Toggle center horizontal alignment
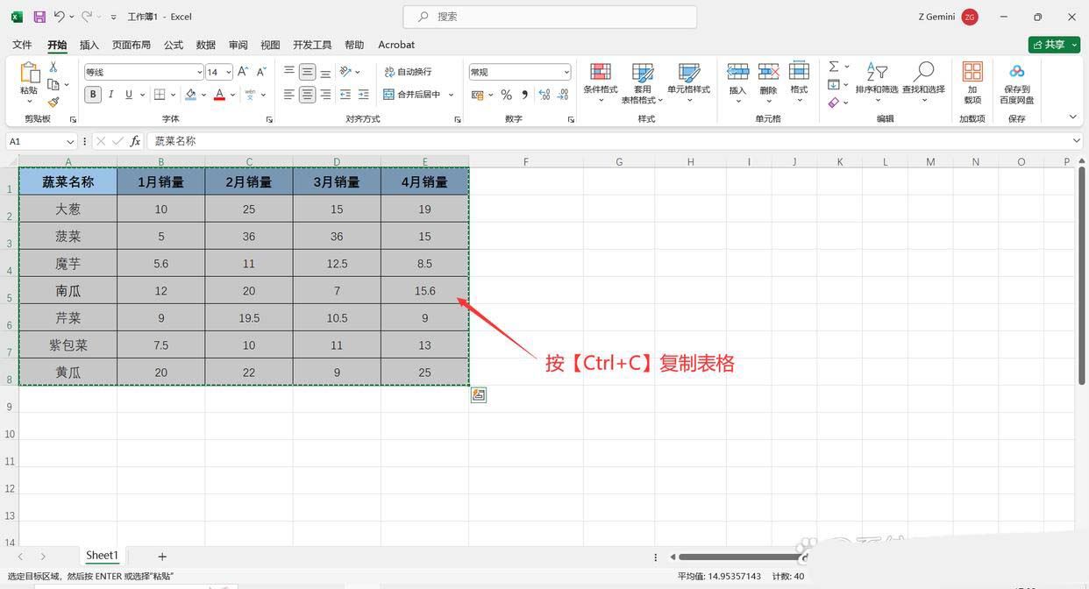Image resolution: width=1089 pixels, height=589 pixels. coord(307,95)
